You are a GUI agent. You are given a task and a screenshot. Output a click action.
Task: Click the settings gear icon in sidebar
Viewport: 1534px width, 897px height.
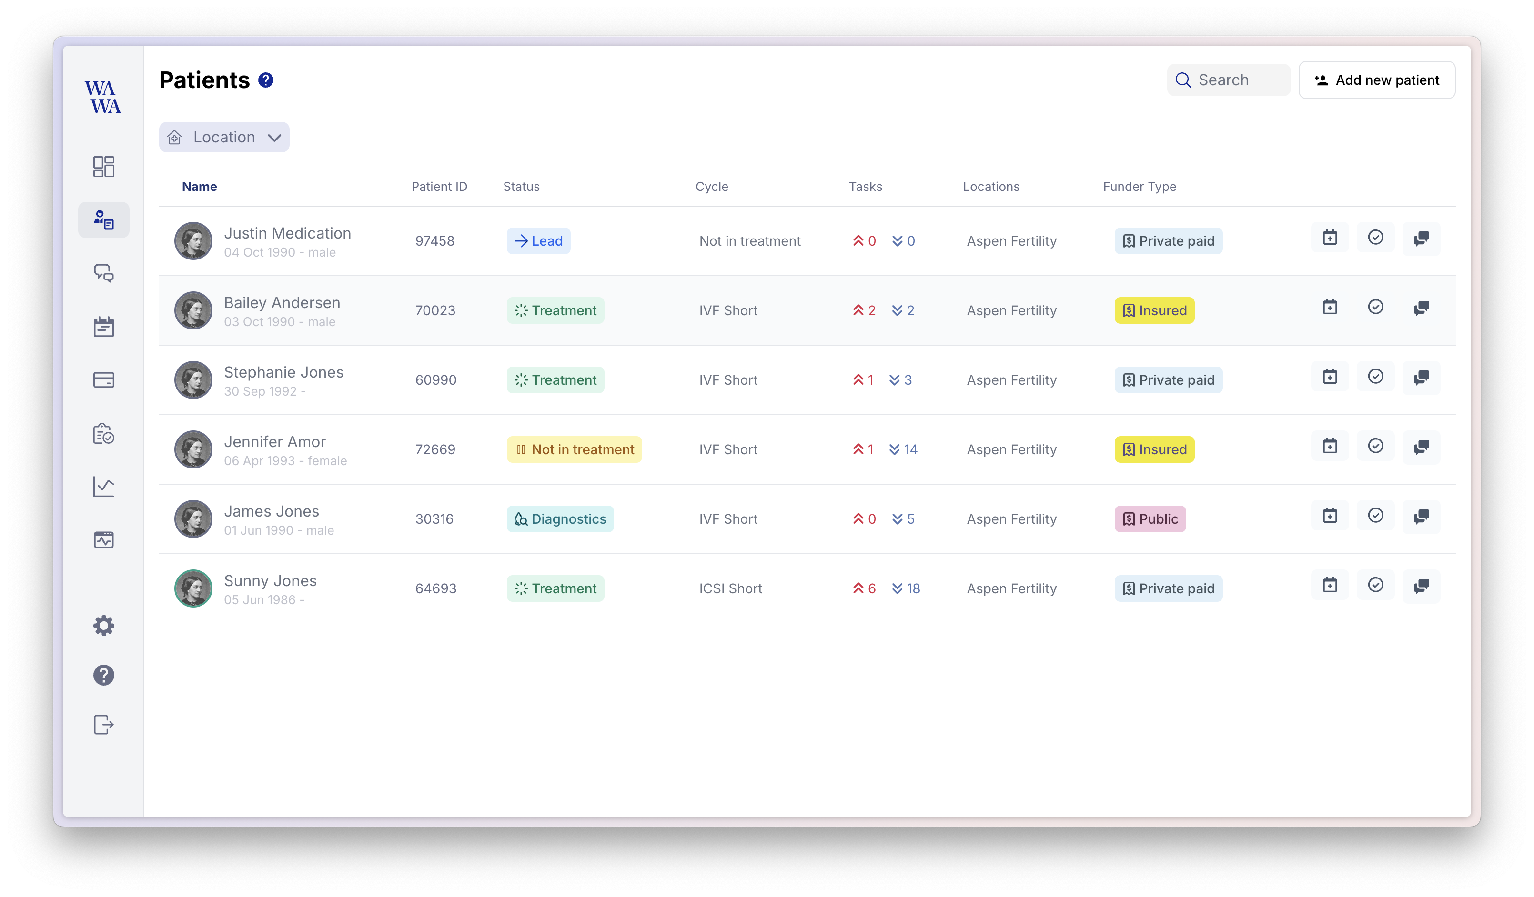104,625
